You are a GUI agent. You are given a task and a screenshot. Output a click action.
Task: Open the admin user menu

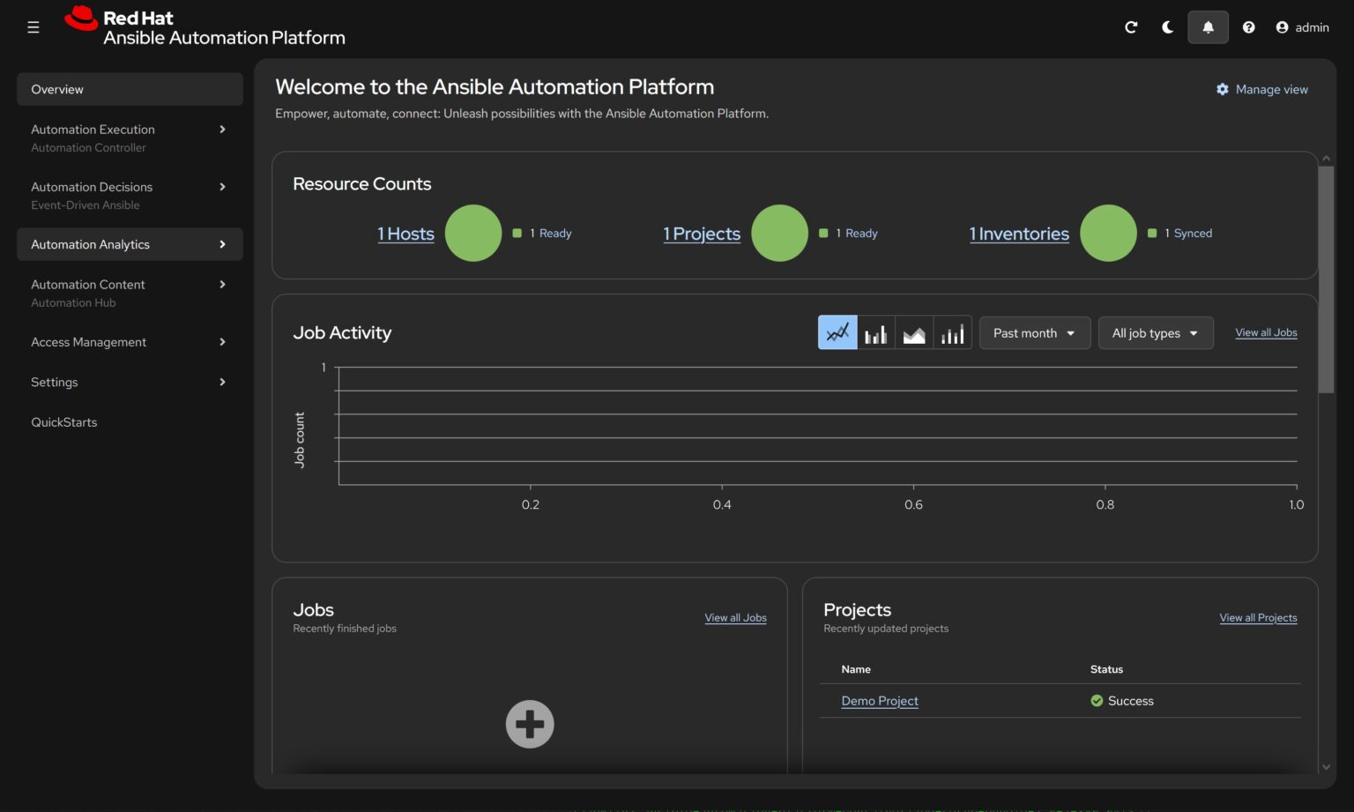(x=1302, y=27)
